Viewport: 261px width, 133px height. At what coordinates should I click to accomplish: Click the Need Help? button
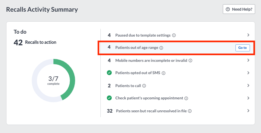[x=239, y=9]
